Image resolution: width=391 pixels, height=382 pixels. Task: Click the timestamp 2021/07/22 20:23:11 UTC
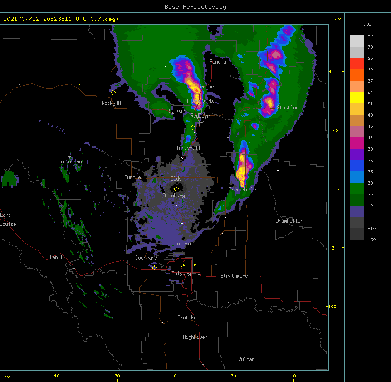pyautogui.click(x=44, y=19)
